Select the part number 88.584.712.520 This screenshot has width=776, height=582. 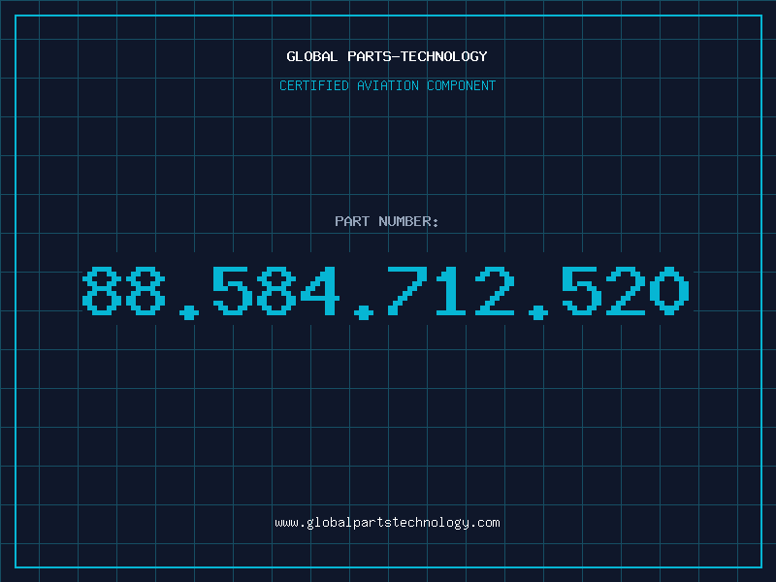click(386, 292)
